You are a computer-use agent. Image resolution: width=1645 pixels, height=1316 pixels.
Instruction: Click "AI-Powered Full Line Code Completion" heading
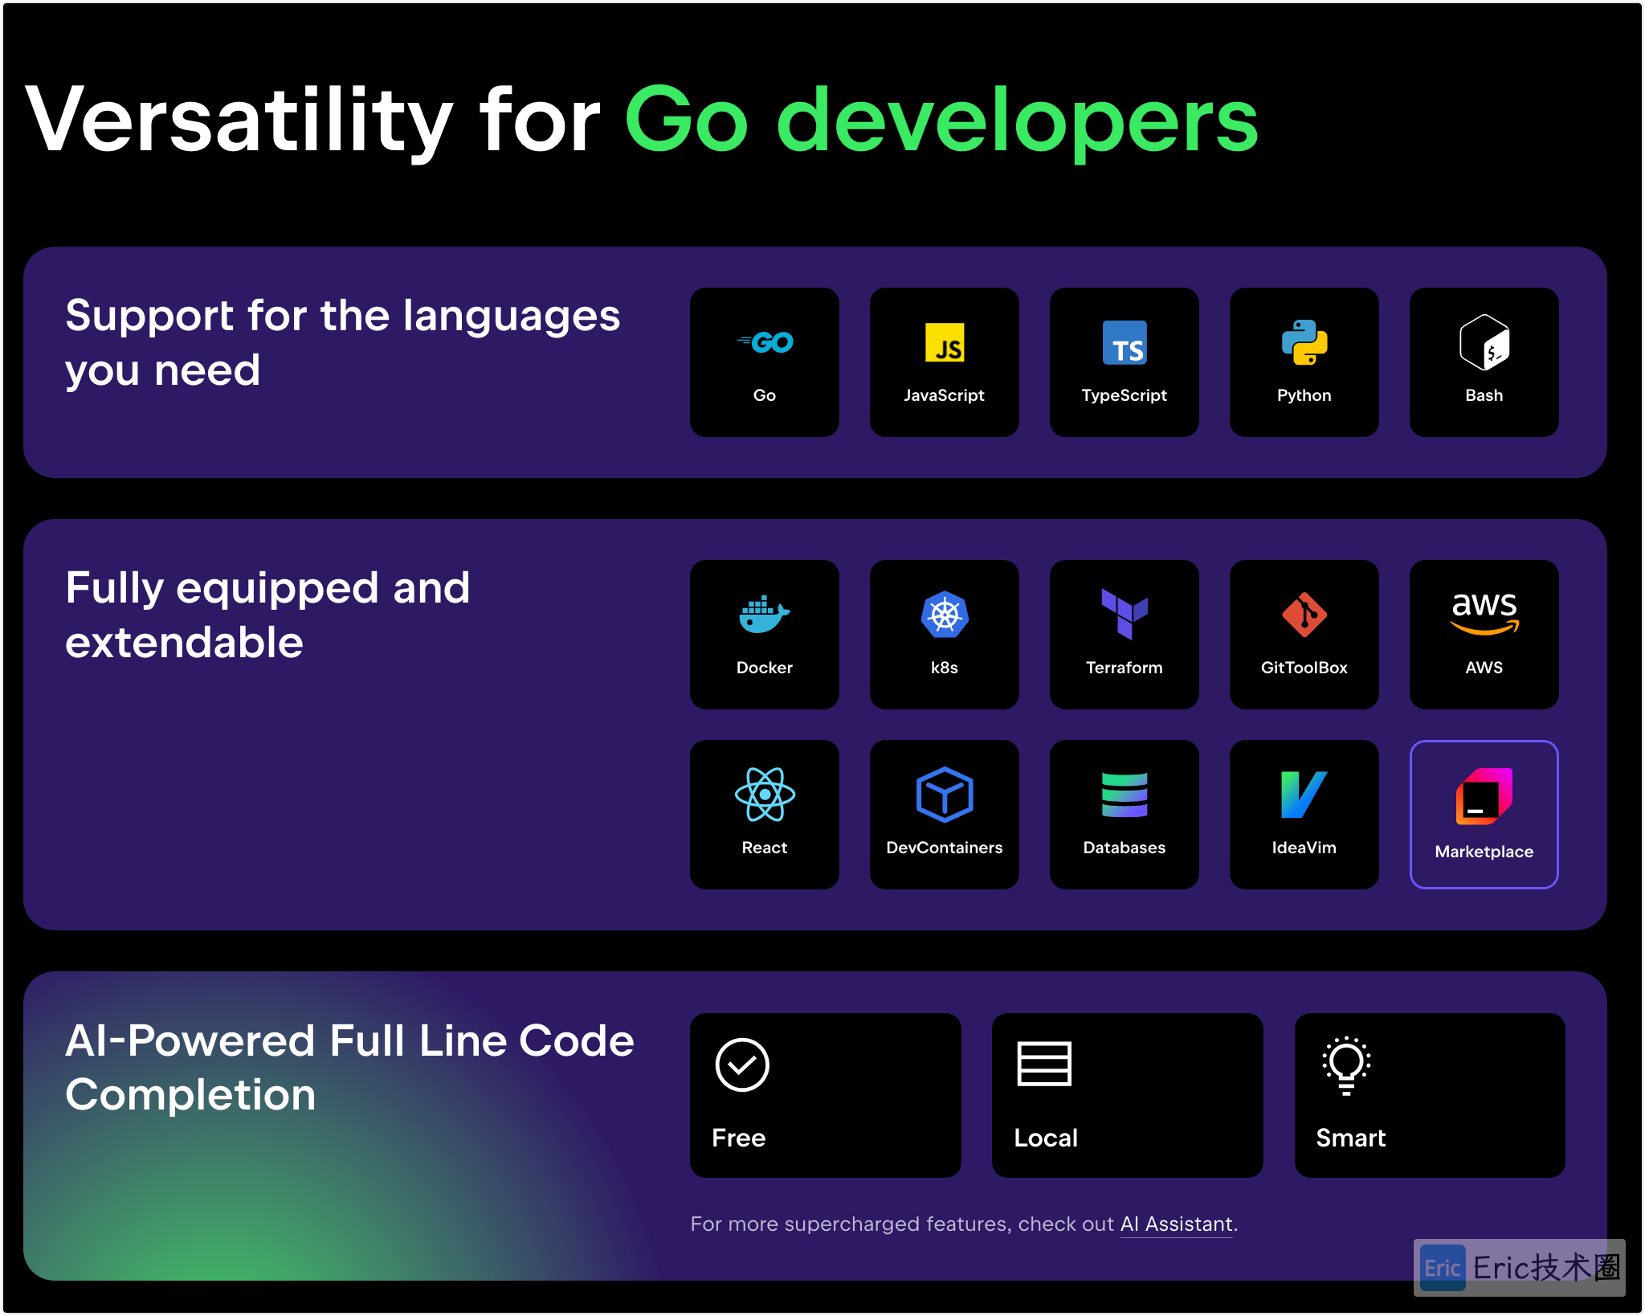click(x=350, y=1067)
